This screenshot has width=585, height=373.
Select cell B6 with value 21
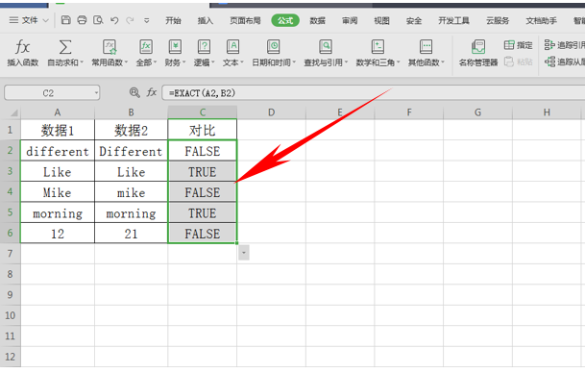coord(131,234)
